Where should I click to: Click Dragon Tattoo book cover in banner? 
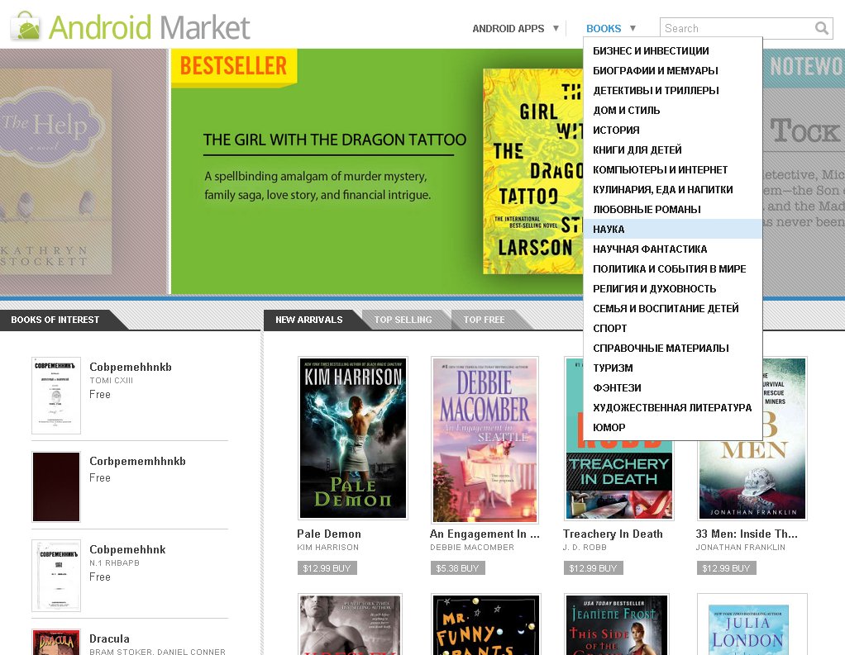coord(532,171)
